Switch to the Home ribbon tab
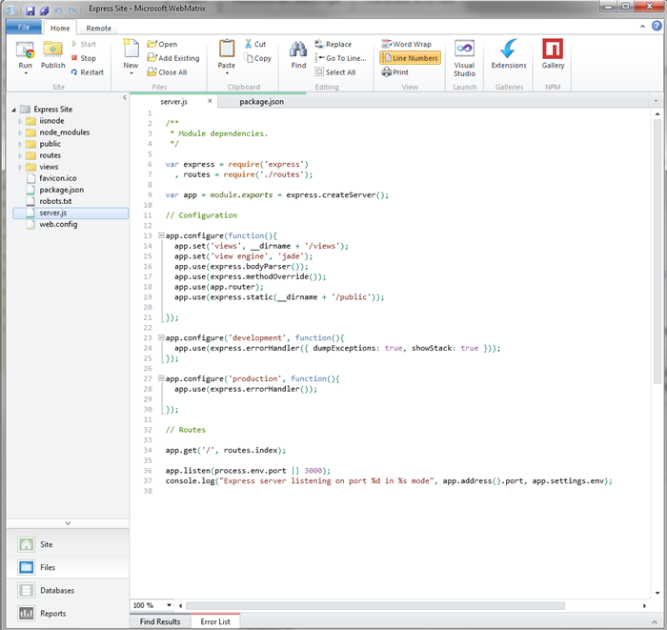 tap(60, 28)
